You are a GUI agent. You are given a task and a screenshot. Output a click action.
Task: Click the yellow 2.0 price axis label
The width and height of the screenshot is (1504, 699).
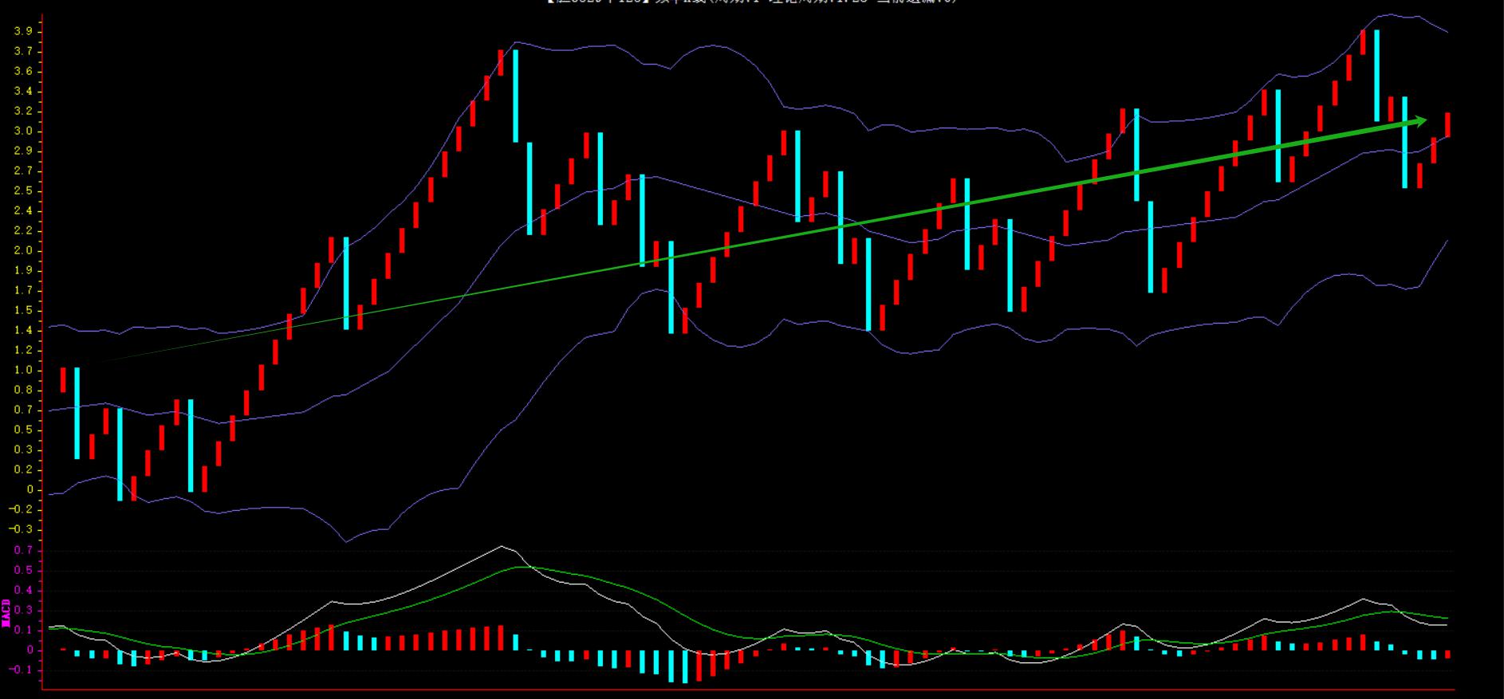click(23, 251)
